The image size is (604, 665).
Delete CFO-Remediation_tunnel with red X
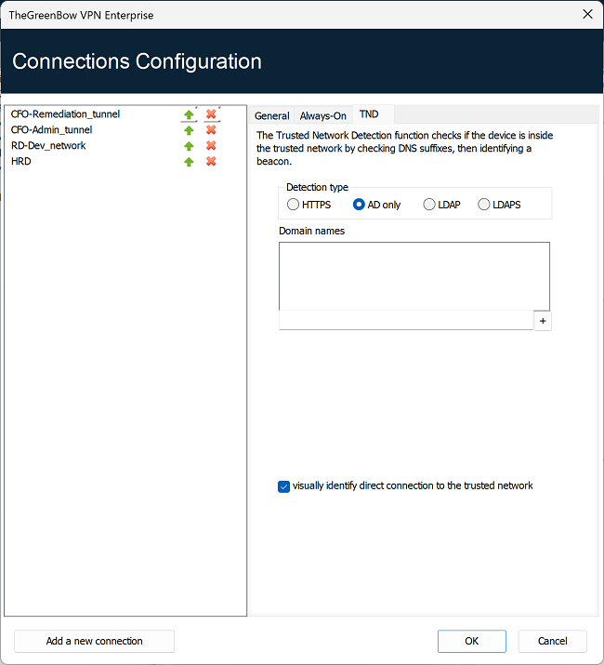point(211,114)
